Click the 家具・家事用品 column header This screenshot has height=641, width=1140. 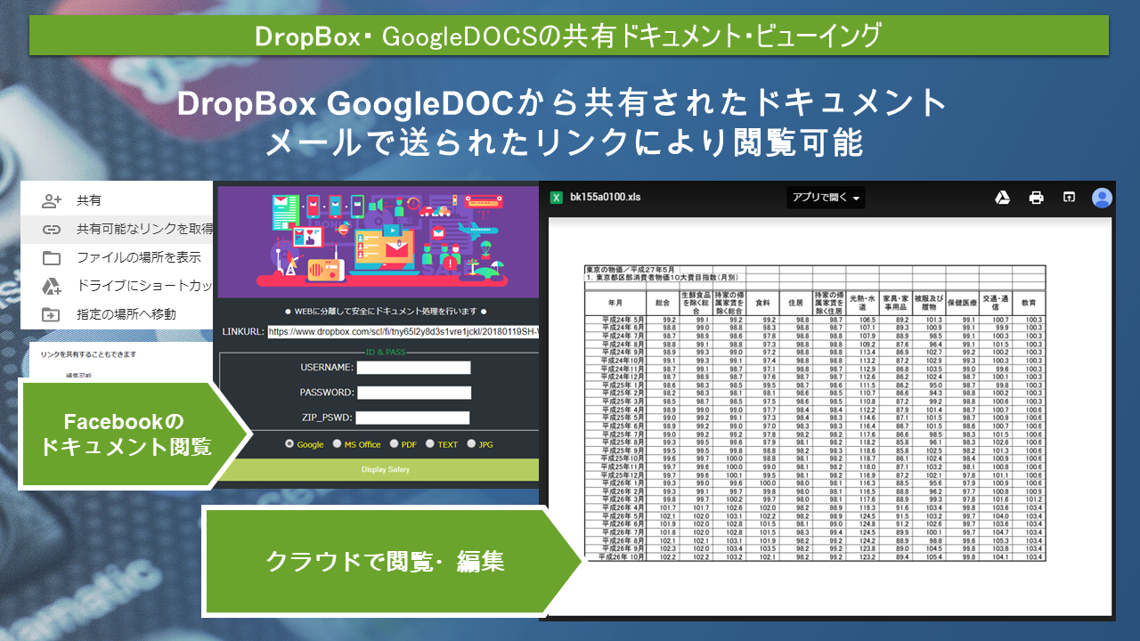pyautogui.click(x=896, y=303)
